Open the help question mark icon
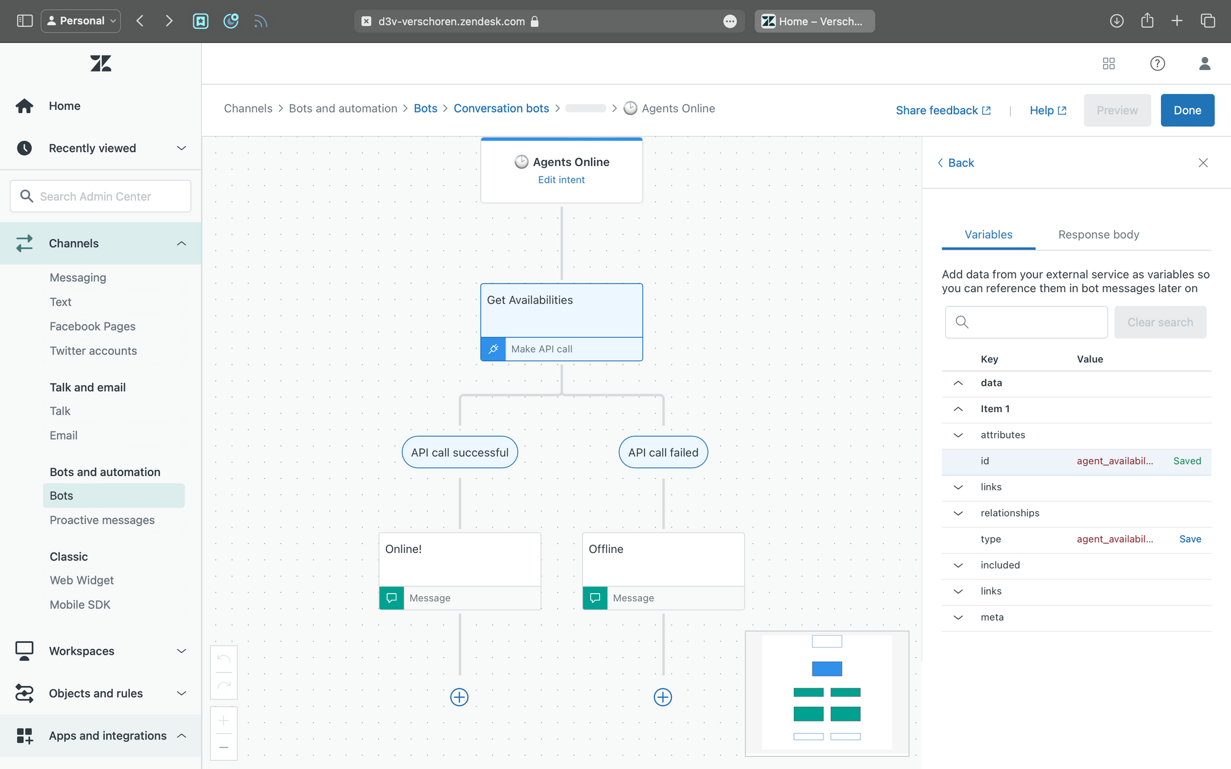The image size is (1231, 769). tap(1157, 63)
